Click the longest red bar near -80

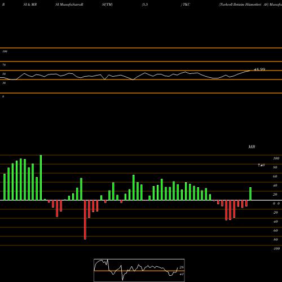[x=85, y=220]
